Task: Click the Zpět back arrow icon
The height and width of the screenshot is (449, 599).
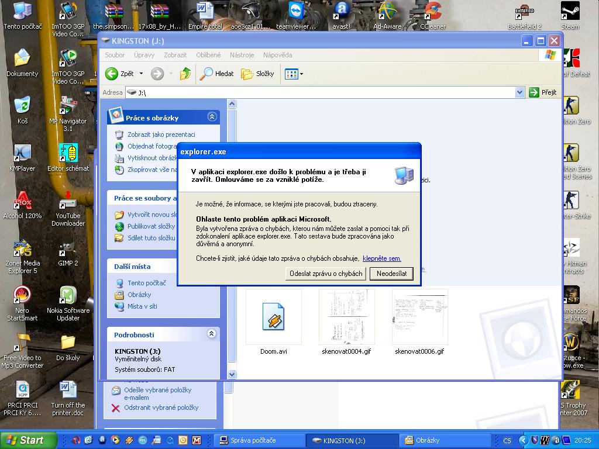Action: click(112, 74)
